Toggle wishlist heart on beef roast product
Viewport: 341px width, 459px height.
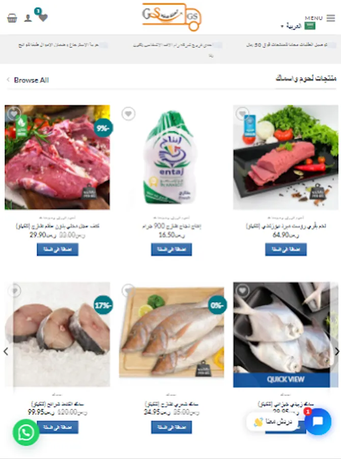point(242,113)
